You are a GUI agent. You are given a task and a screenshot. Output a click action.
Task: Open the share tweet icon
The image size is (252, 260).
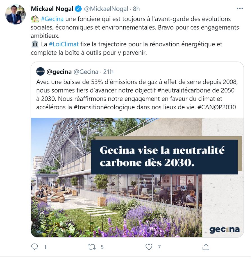[x=206, y=247]
